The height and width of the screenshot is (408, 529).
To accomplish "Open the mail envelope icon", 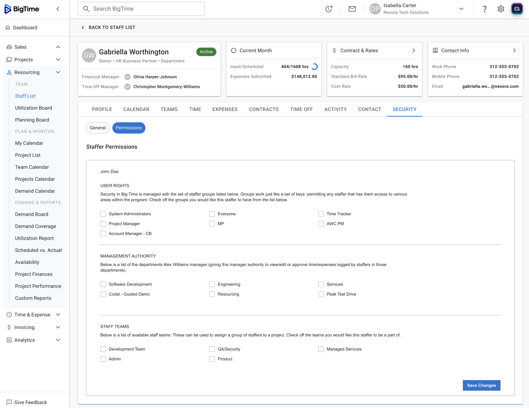I will pos(352,9).
